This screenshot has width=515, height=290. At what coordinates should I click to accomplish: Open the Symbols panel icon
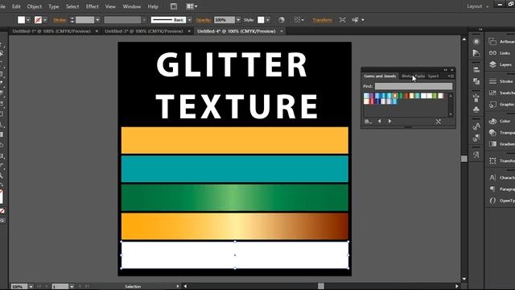[x=476, y=110]
